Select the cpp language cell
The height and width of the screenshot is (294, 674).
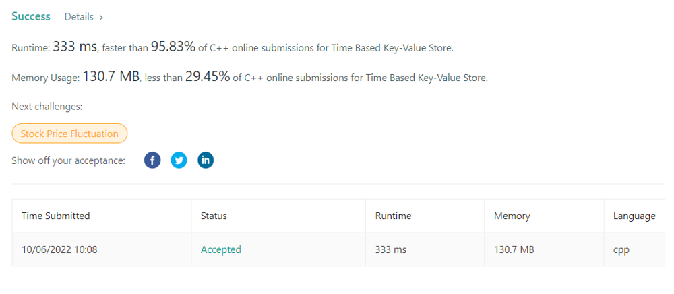coord(621,249)
